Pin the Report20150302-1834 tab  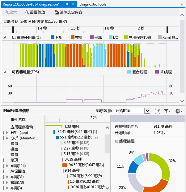(x=67, y=4)
